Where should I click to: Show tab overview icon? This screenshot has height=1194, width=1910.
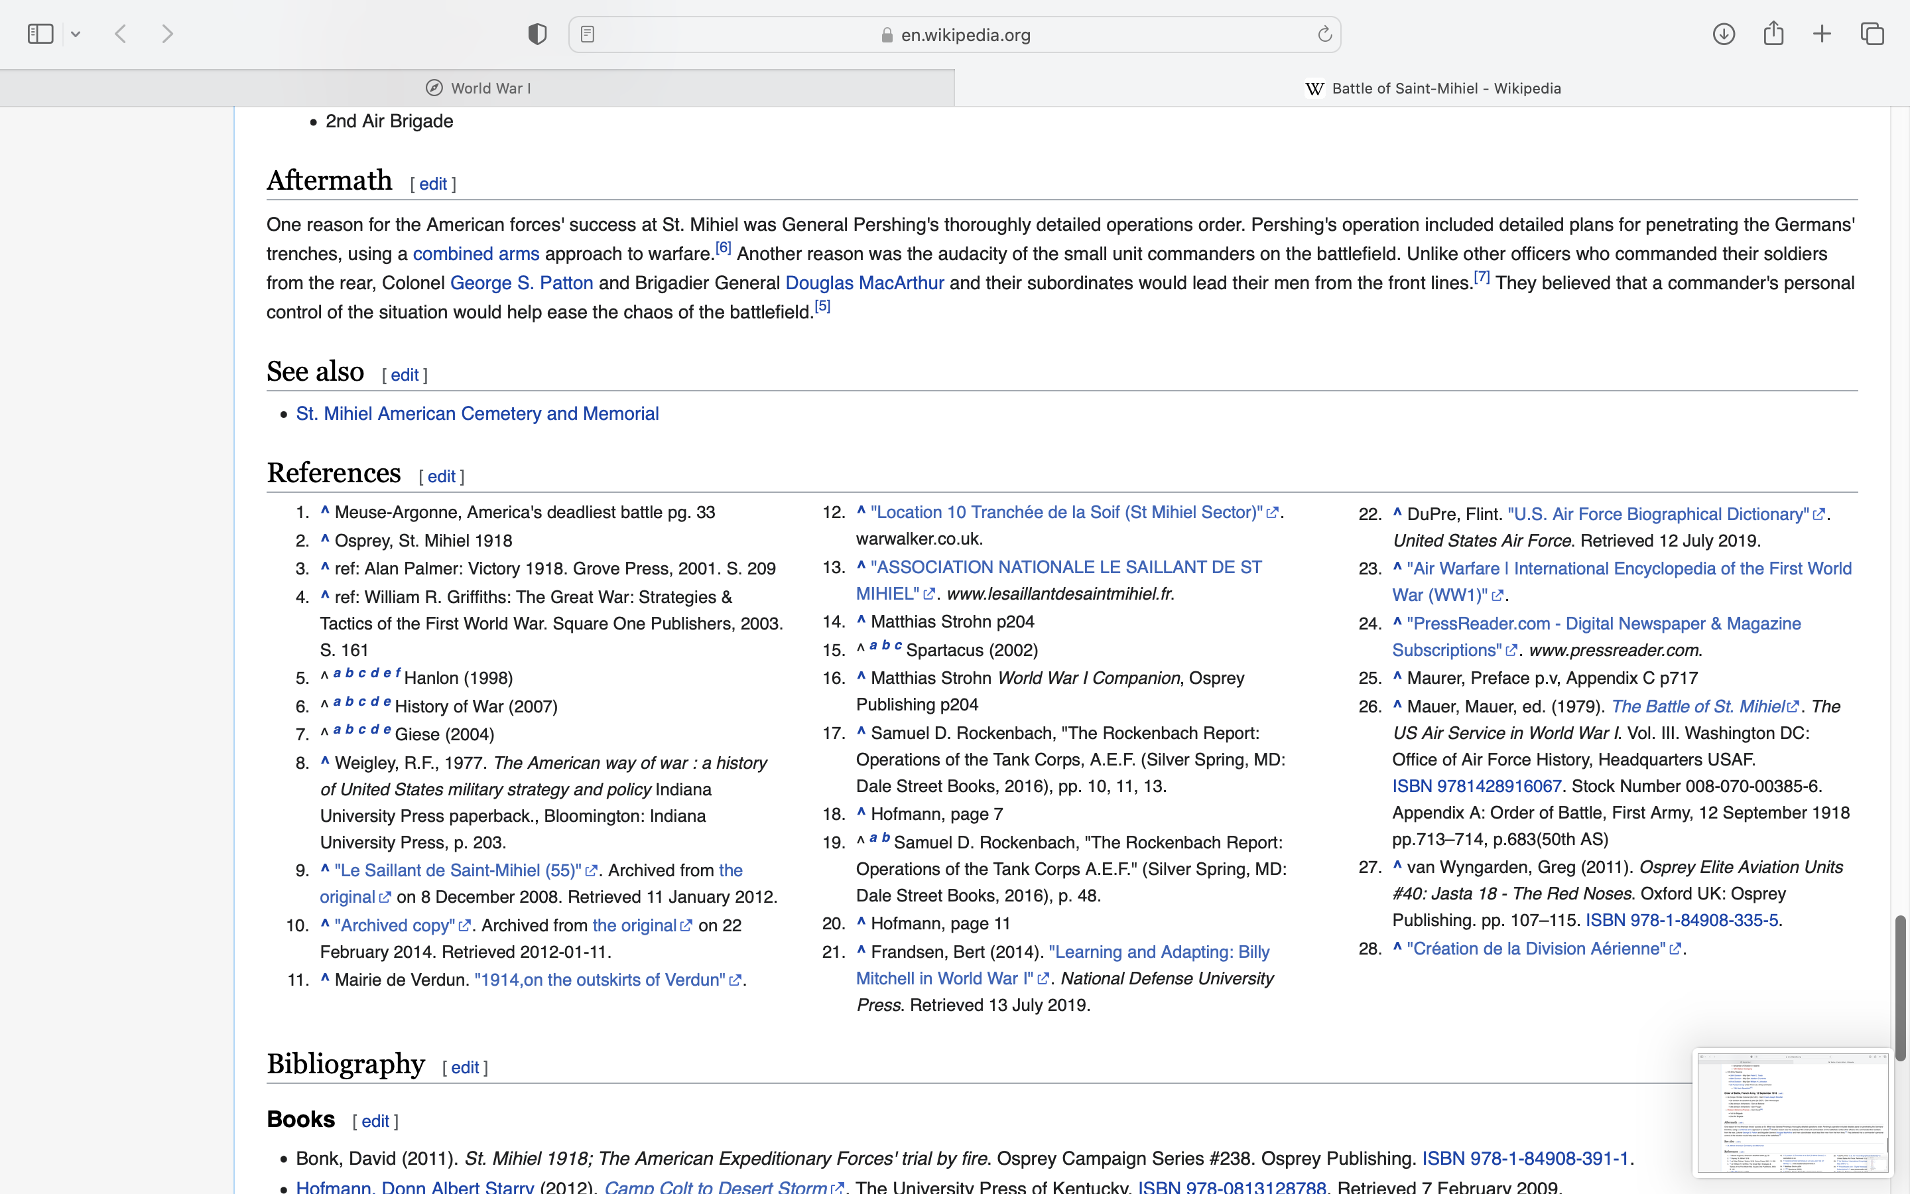point(1872,34)
